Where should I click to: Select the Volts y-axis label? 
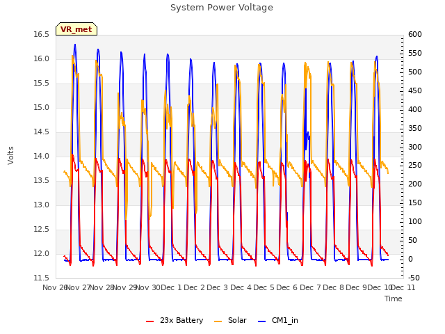tap(10, 156)
